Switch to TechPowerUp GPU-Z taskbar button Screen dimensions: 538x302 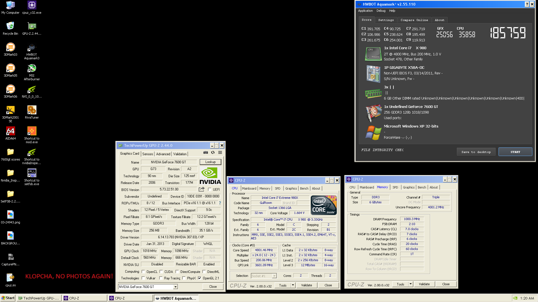click(x=39, y=298)
